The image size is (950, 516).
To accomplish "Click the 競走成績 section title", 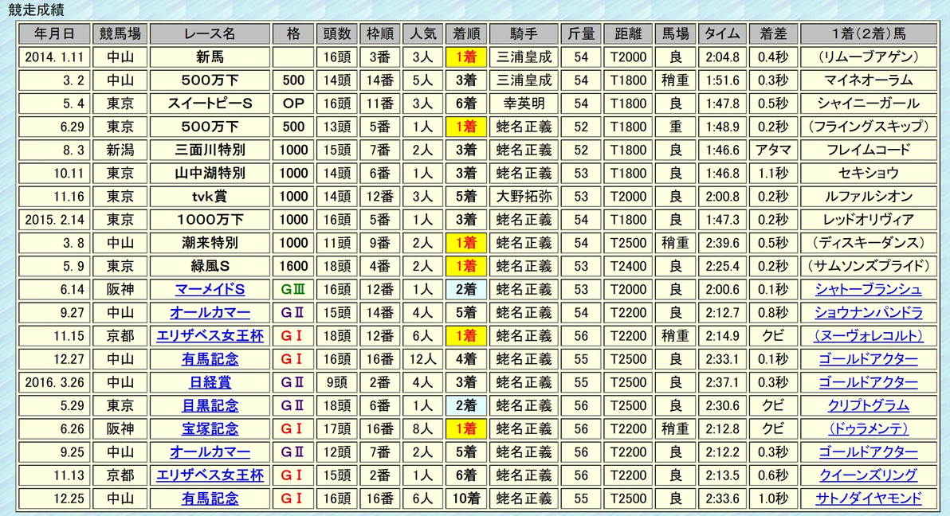I will (37, 10).
